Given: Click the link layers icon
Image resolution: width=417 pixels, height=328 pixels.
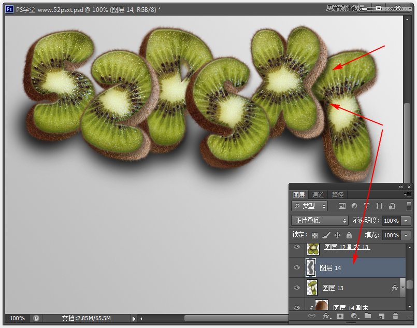Looking at the screenshot, I should pos(312,316).
